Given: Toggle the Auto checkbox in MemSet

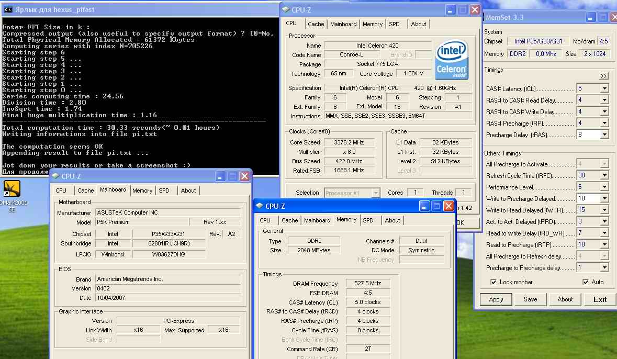Looking at the screenshot, I should pyautogui.click(x=586, y=282).
